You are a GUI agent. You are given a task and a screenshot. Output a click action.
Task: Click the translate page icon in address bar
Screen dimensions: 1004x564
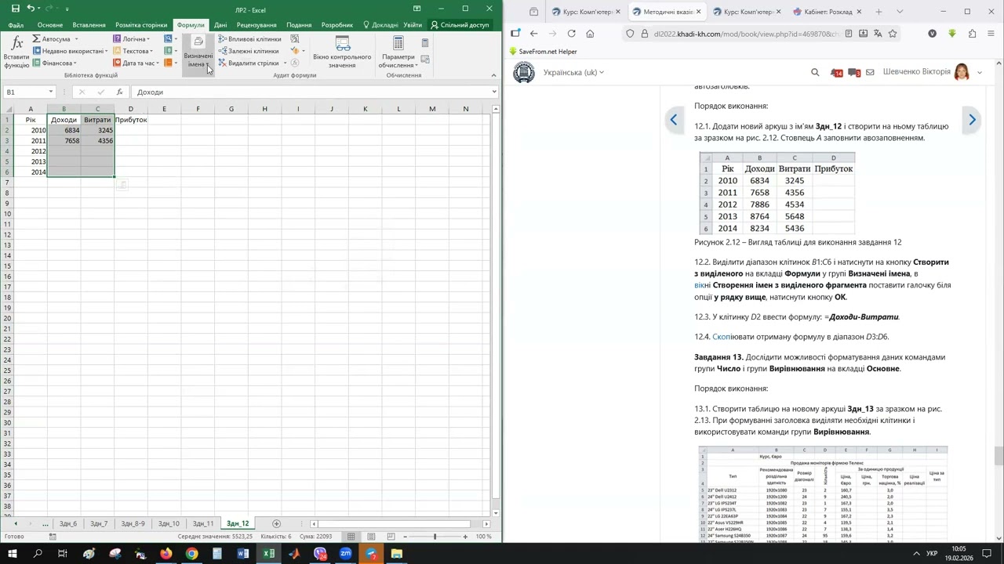click(878, 34)
